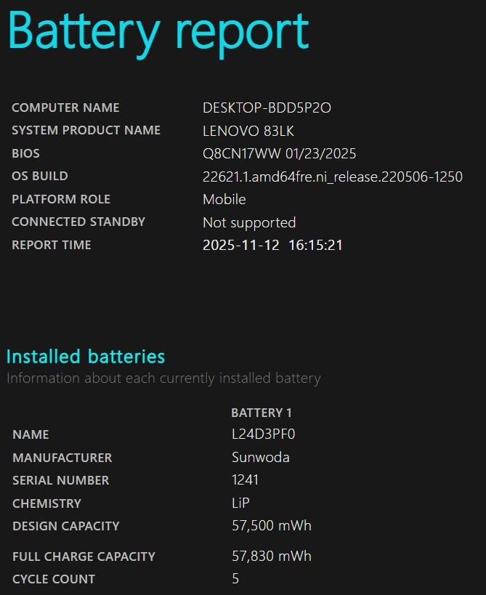
Task: Click the Battery report title heading
Action: pyautogui.click(x=158, y=32)
